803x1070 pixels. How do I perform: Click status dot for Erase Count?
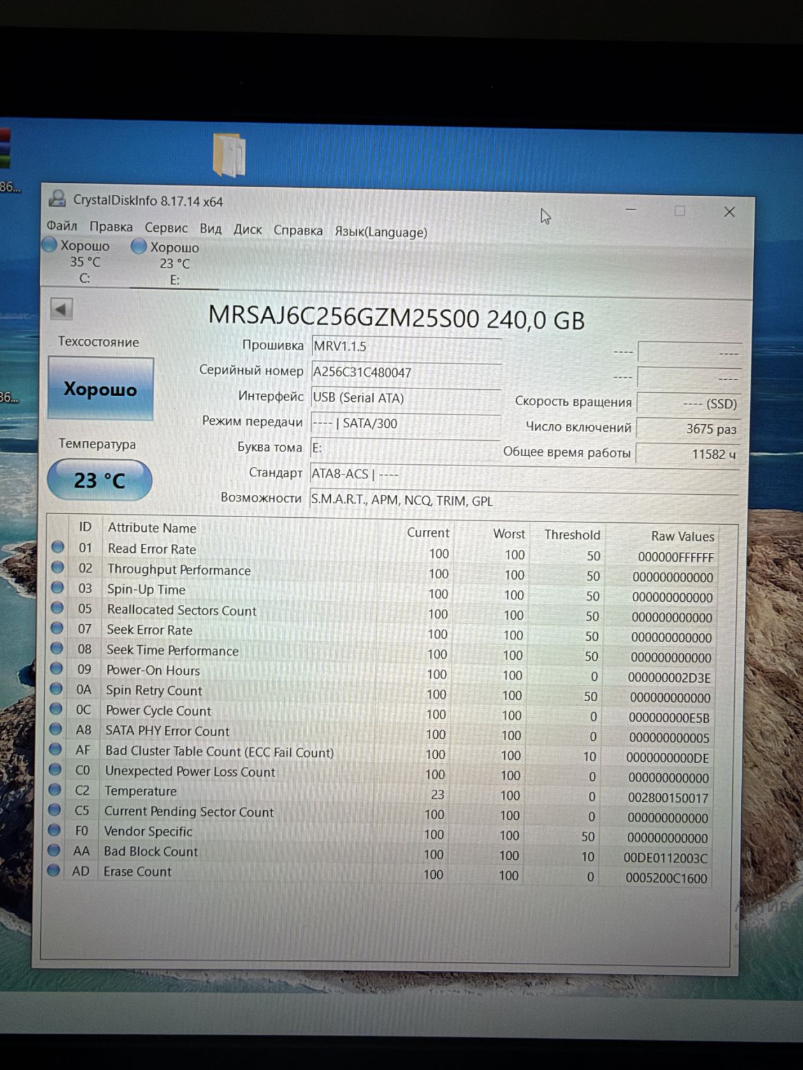[x=53, y=870]
